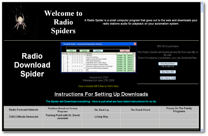Image resolution: width=208 pixels, height=136 pixels.
Task: Open The Fourth Period instructions
Action: [140, 110]
